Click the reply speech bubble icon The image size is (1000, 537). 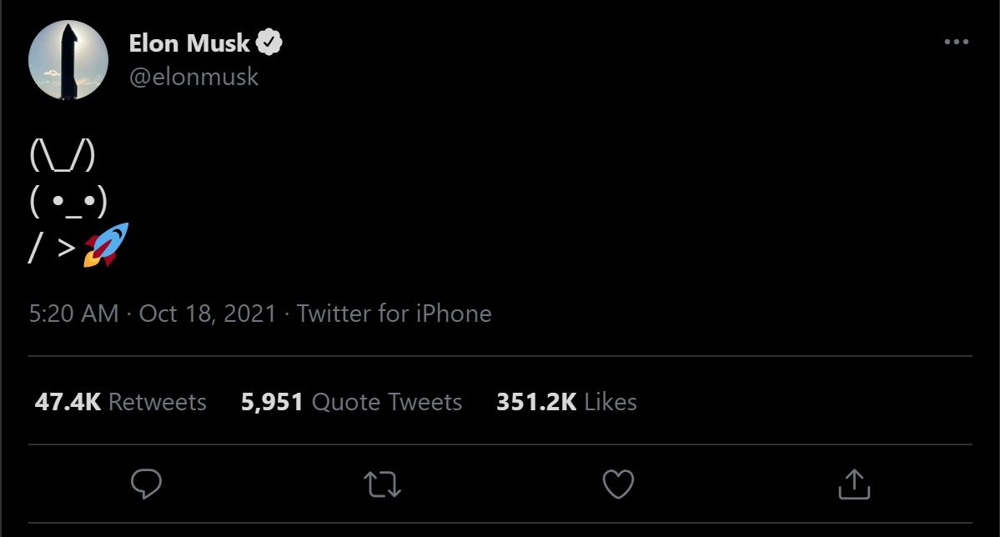pyautogui.click(x=147, y=484)
